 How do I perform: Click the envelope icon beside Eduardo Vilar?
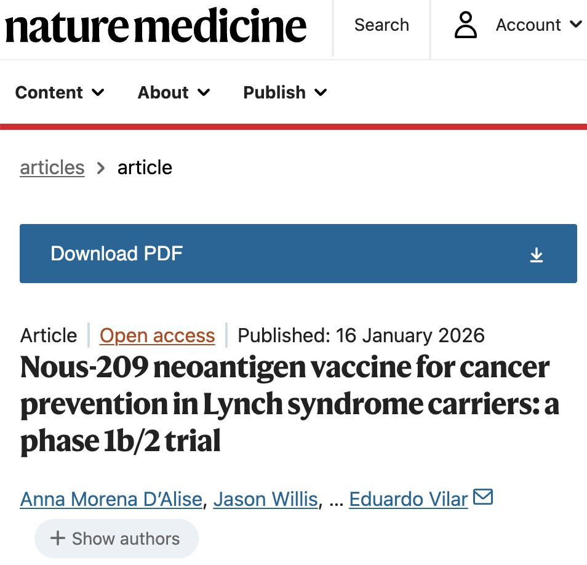[484, 496]
